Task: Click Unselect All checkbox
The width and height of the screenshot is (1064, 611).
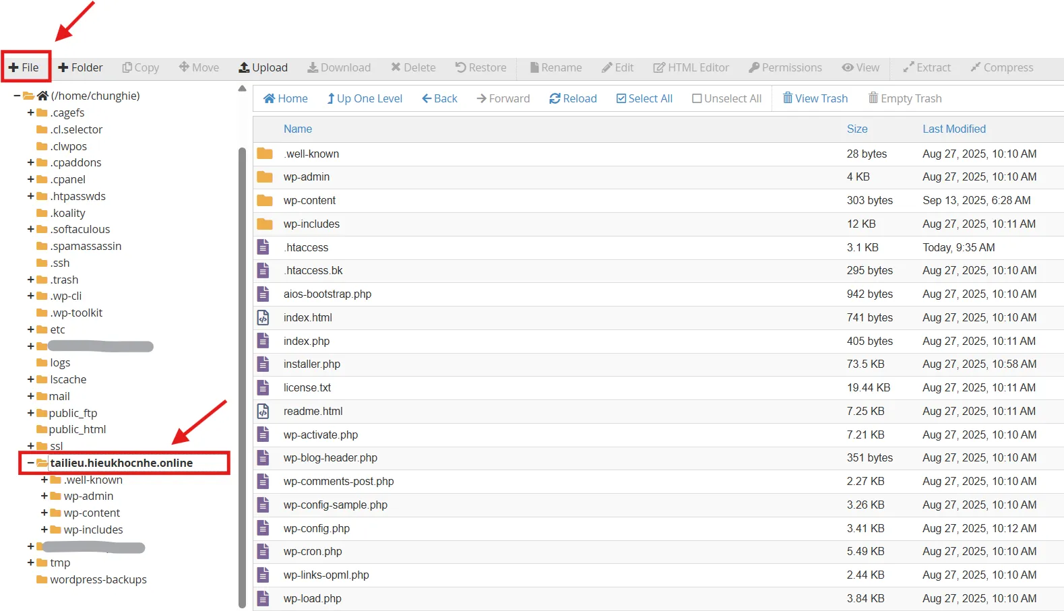Action: [x=697, y=98]
